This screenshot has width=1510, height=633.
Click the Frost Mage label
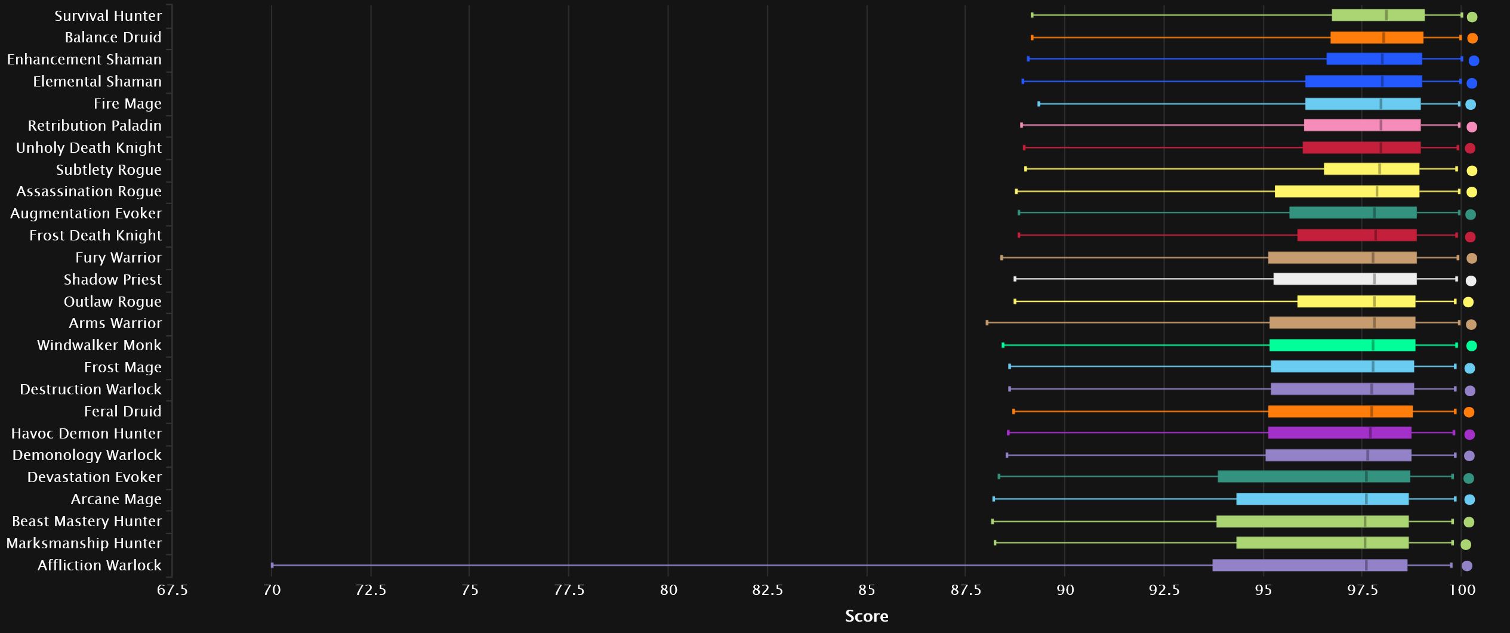click(x=123, y=368)
